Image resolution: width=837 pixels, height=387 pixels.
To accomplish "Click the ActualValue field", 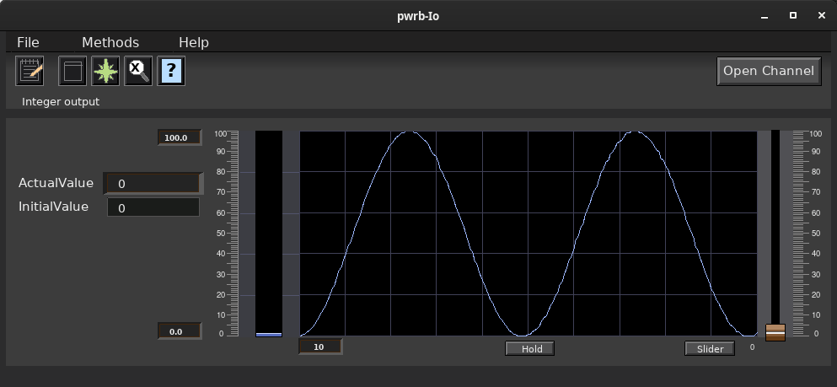I will coord(153,183).
